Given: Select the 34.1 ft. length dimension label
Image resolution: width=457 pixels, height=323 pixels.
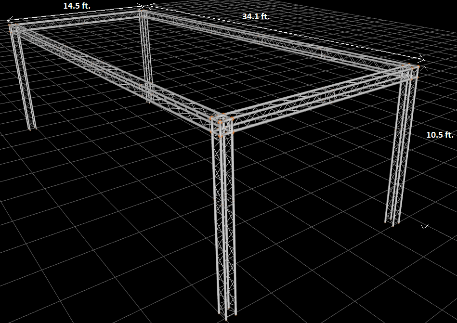Looking at the screenshot, I should 256,16.
